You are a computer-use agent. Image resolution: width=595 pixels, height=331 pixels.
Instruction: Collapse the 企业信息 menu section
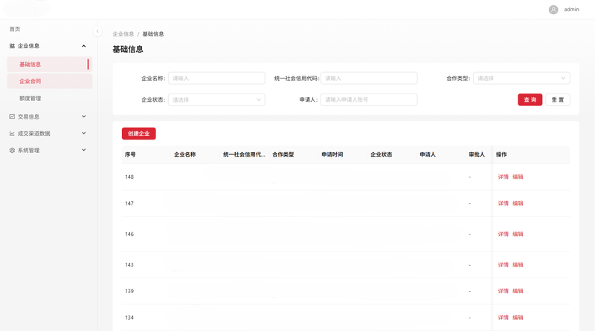(x=83, y=46)
